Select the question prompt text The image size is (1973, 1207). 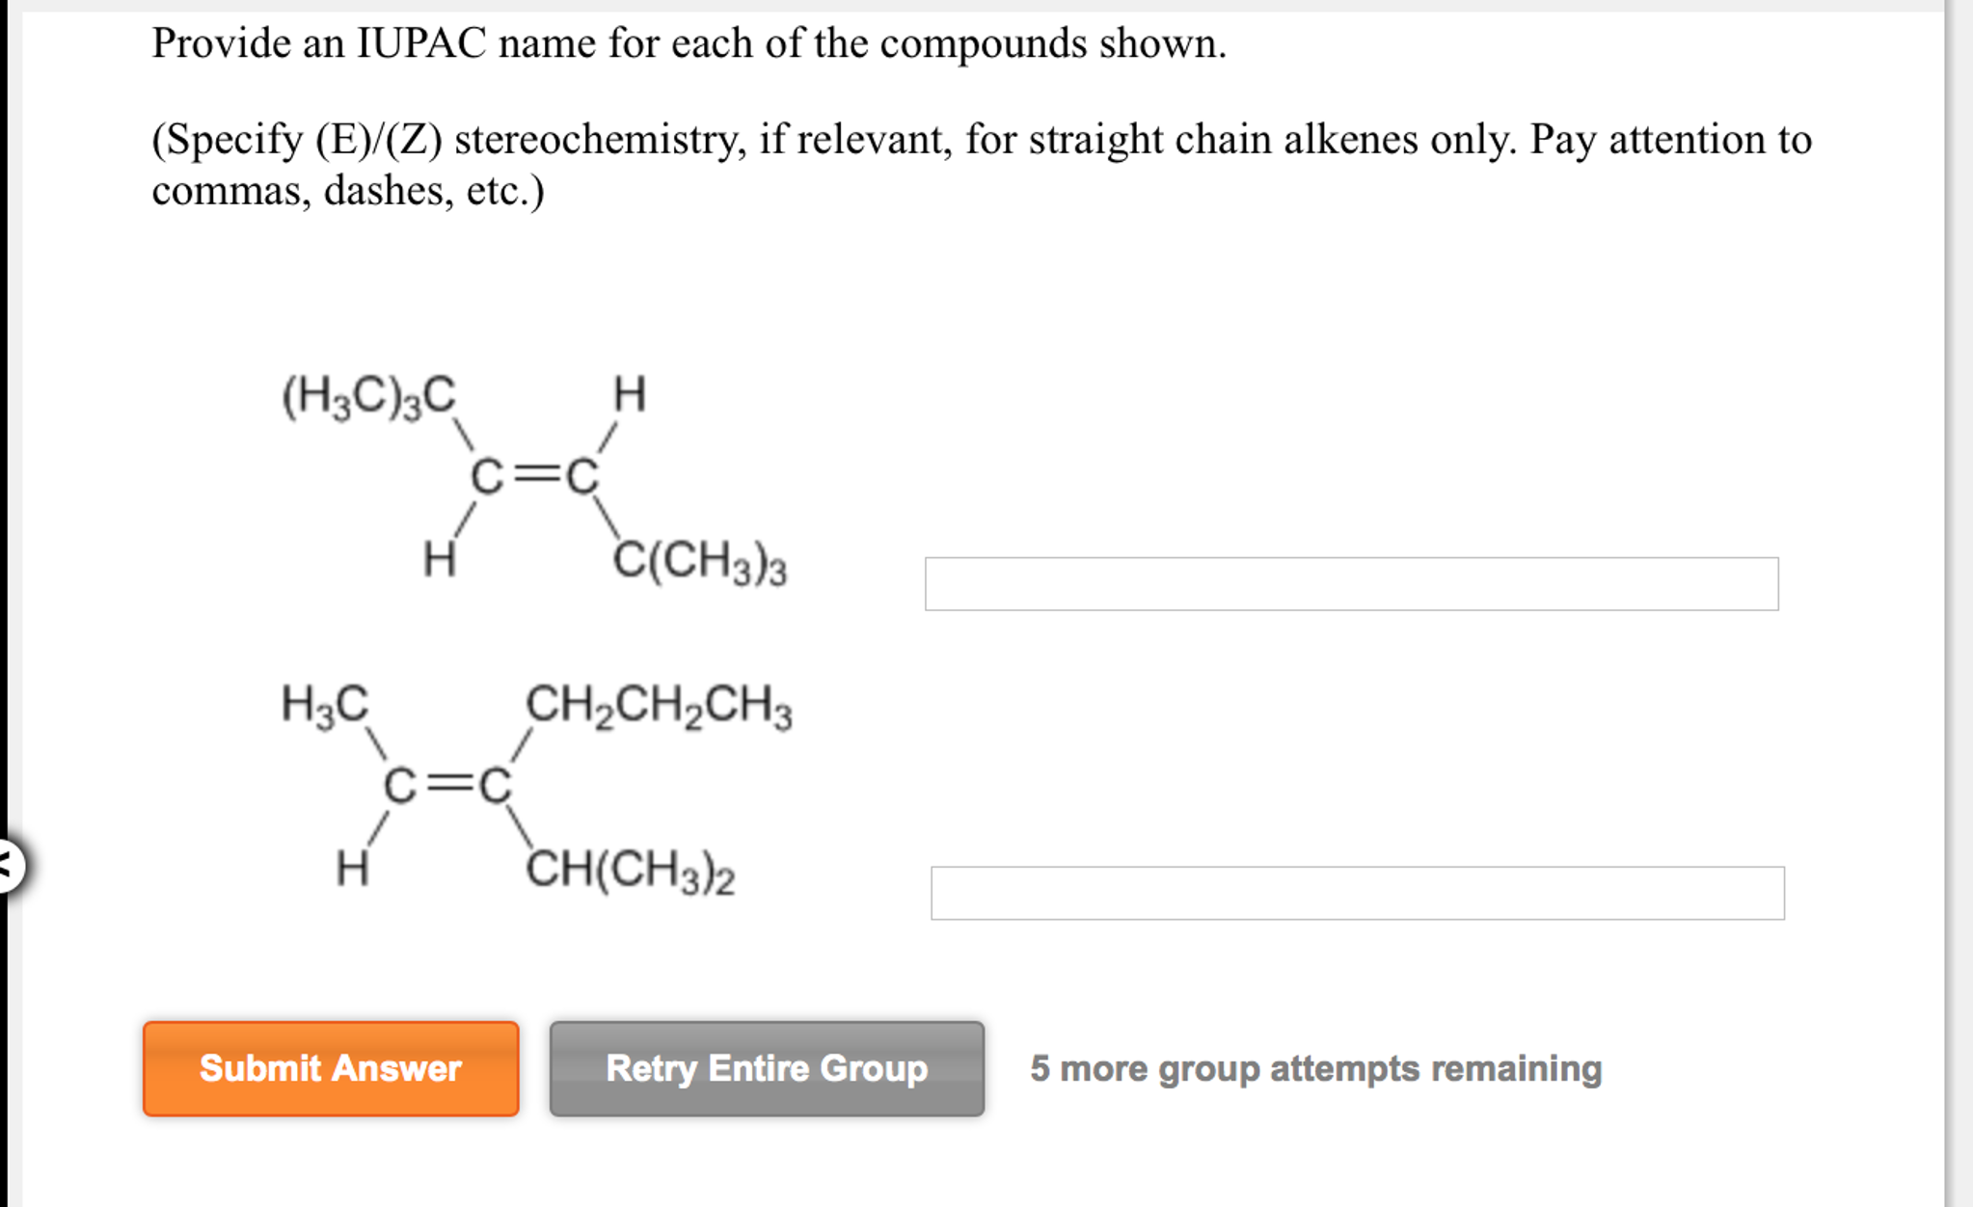click(x=687, y=43)
